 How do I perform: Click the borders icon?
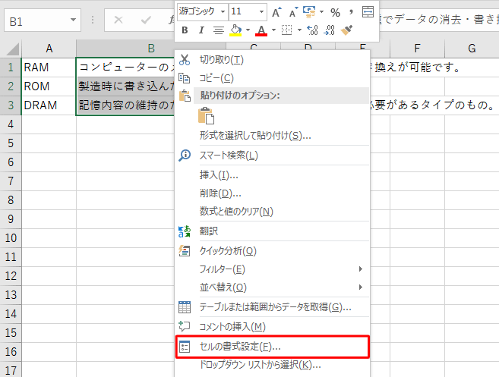pos(287,30)
